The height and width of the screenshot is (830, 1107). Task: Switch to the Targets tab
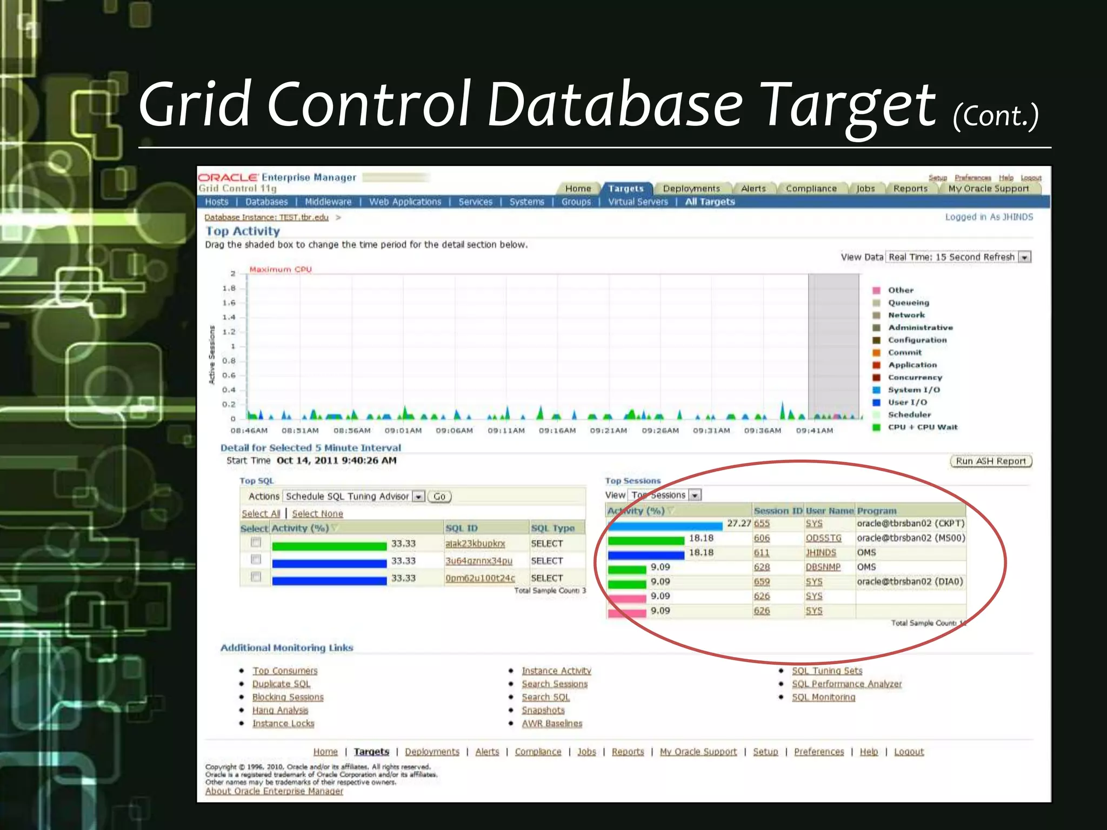click(x=626, y=189)
